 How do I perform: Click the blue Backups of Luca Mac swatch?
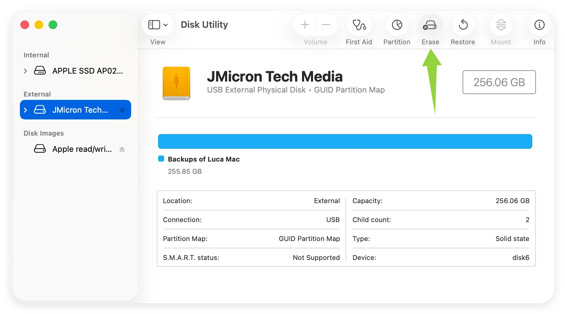tap(161, 159)
